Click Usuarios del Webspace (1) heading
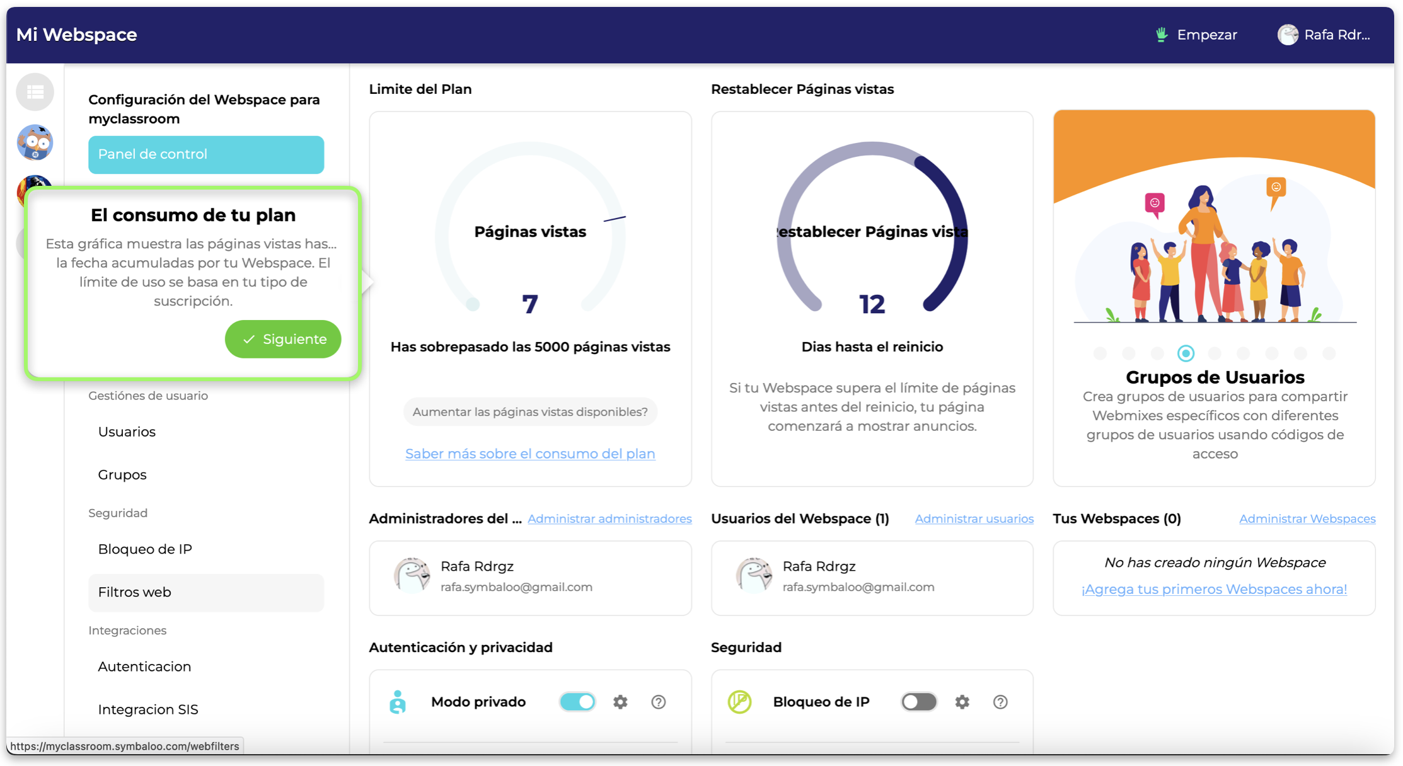Screen dimensions: 1403x766 (x=800, y=518)
